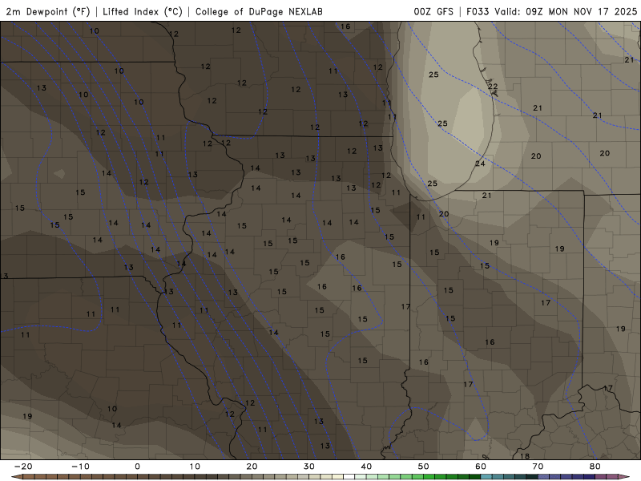This screenshot has height=481, width=641.
Task: Click the dewpoint value 22 on the lakeshore
Action: [493, 87]
